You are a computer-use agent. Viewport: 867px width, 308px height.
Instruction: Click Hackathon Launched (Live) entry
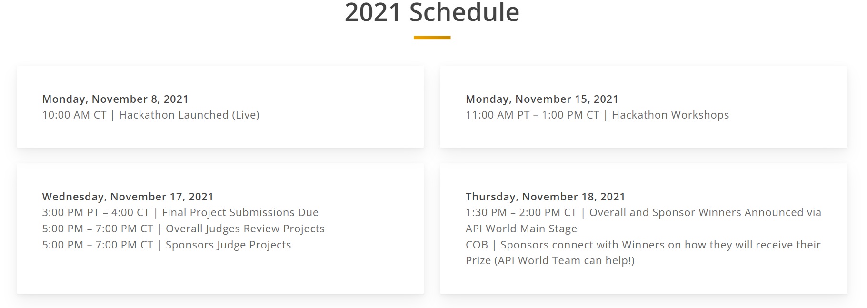(189, 115)
